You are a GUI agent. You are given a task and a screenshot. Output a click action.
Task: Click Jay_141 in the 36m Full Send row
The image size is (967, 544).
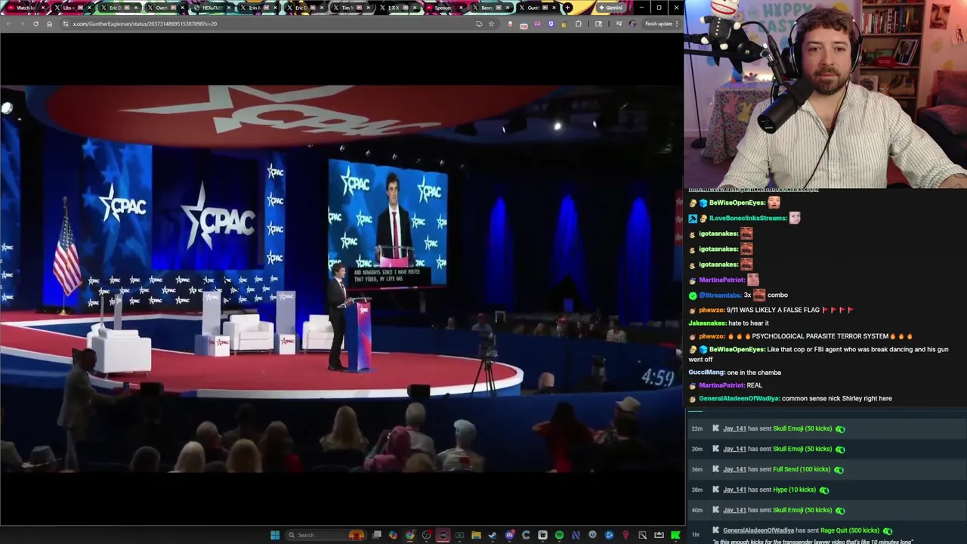pyautogui.click(x=734, y=469)
